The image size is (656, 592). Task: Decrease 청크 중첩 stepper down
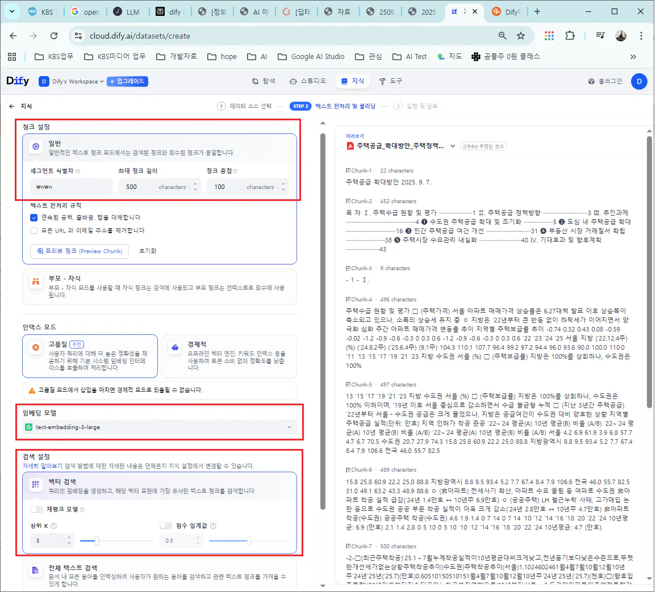tap(283, 190)
